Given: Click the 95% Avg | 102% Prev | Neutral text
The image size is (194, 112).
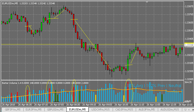Looking at the screenshot, I should coord(154,86).
